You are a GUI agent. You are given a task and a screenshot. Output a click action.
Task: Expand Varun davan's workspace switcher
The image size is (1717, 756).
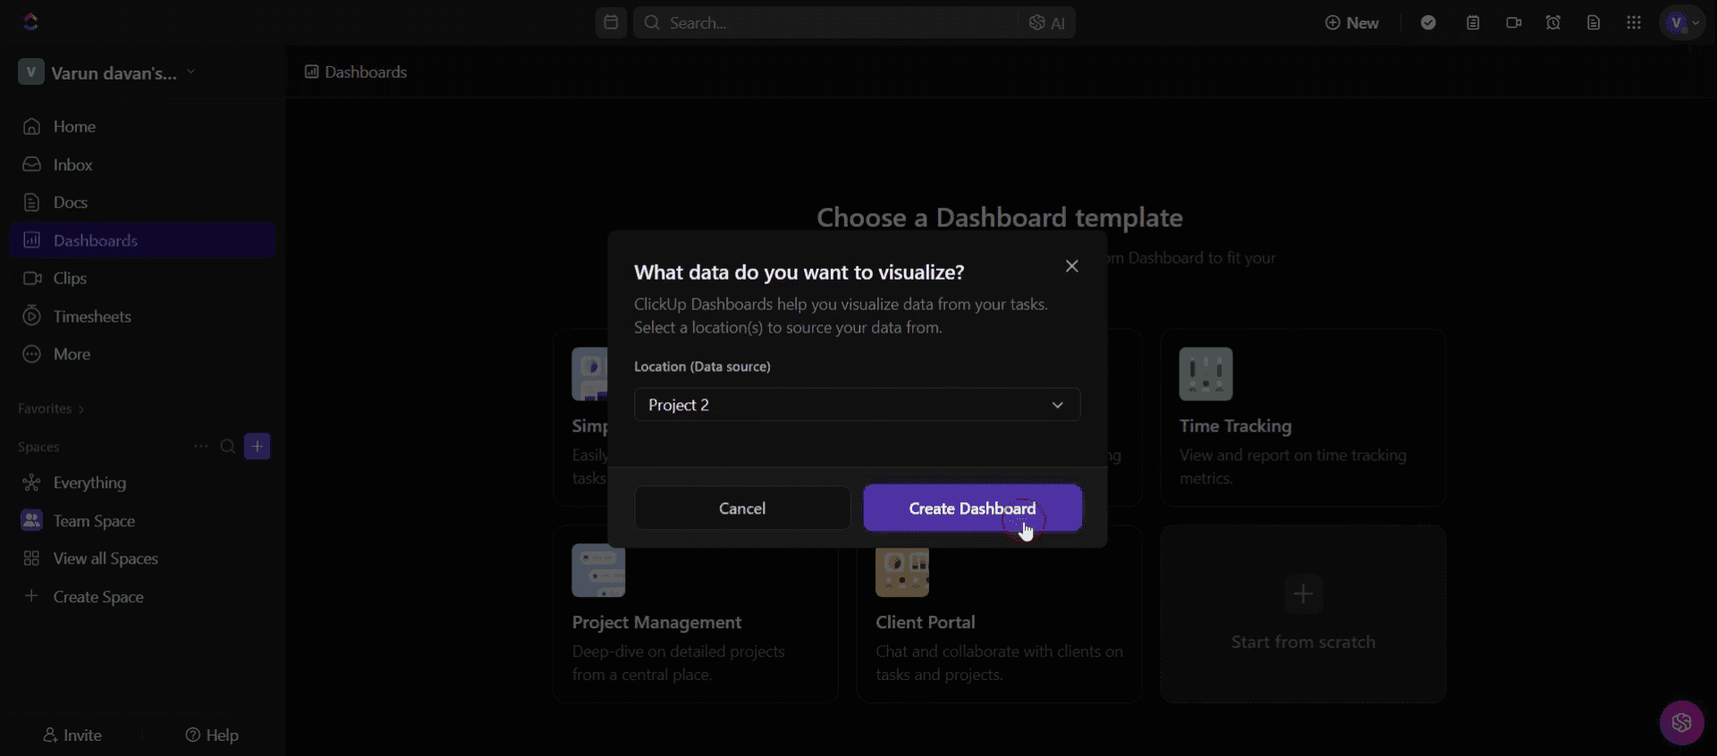click(x=107, y=72)
